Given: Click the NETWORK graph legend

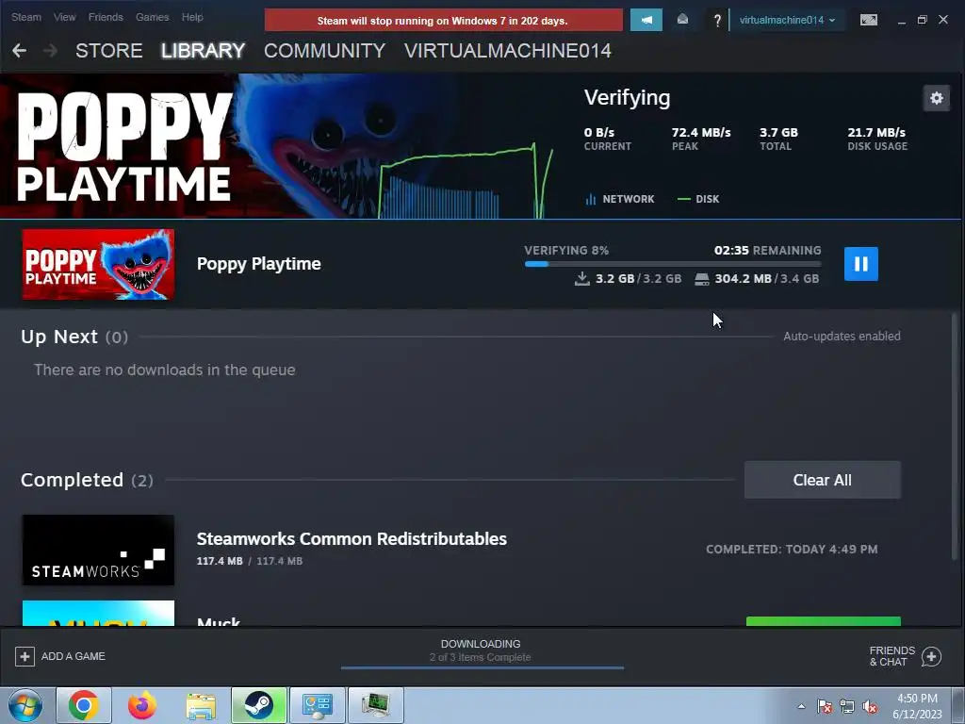Looking at the screenshot, I should click(x=620, y=199).
